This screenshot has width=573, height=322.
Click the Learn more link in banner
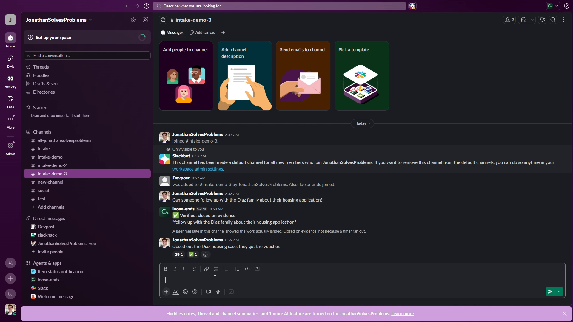pos(402,314)
